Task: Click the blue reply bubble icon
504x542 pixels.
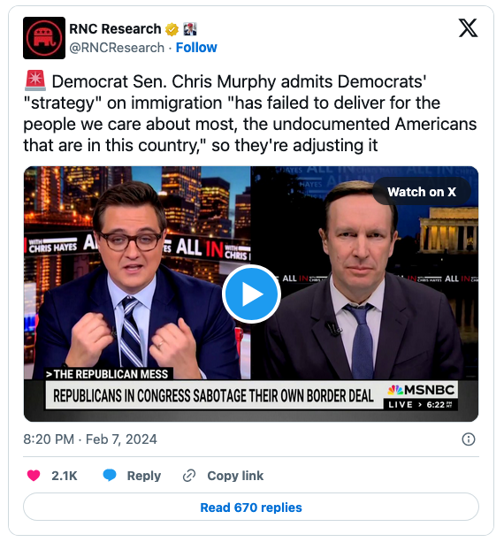Action: coord(110,476)
